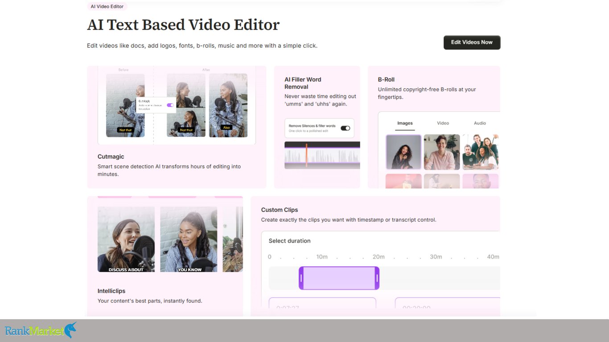Open the YOU KNOW clip thumbnail
Image resolution: width=609 pixels, height=342 pixels.
coord(189,239)
